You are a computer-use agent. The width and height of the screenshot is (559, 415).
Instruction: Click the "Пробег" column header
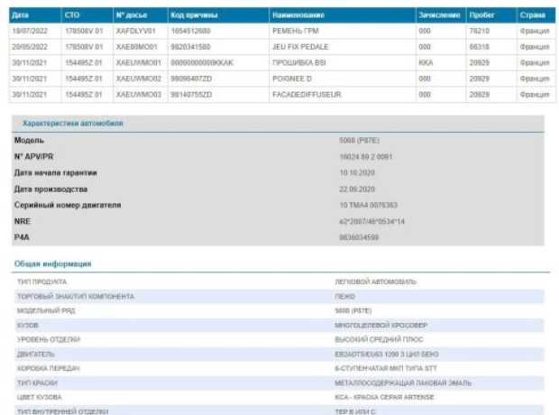tap(482, 15)
